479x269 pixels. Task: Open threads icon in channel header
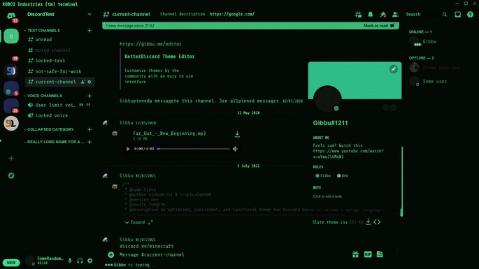pyautogui.click(x=358, y=15)
